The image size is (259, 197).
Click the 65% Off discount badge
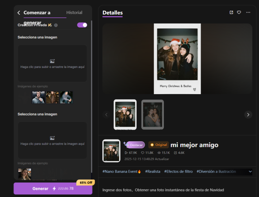click(x=85, y=183)
